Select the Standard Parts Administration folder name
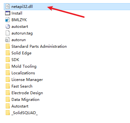Screen dimensions: 130x123 tap(39, 46)
